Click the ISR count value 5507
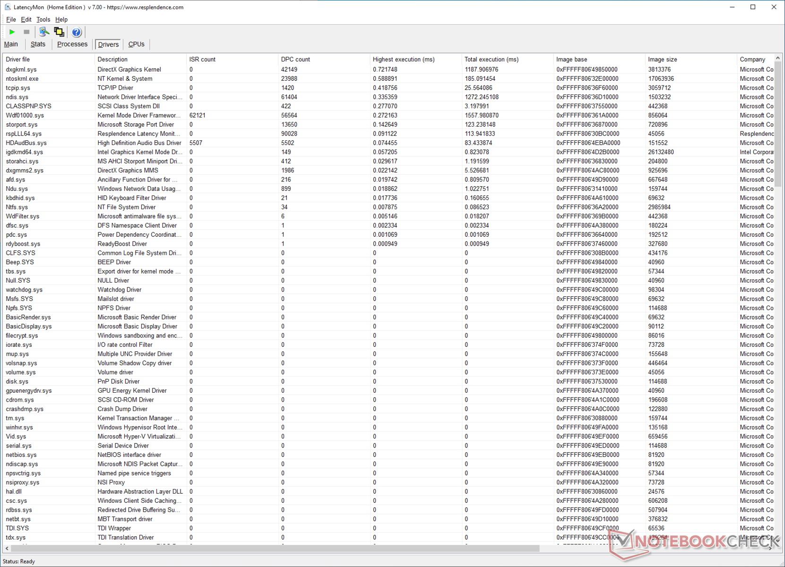 pyautogui.click(x=196, y=143)
